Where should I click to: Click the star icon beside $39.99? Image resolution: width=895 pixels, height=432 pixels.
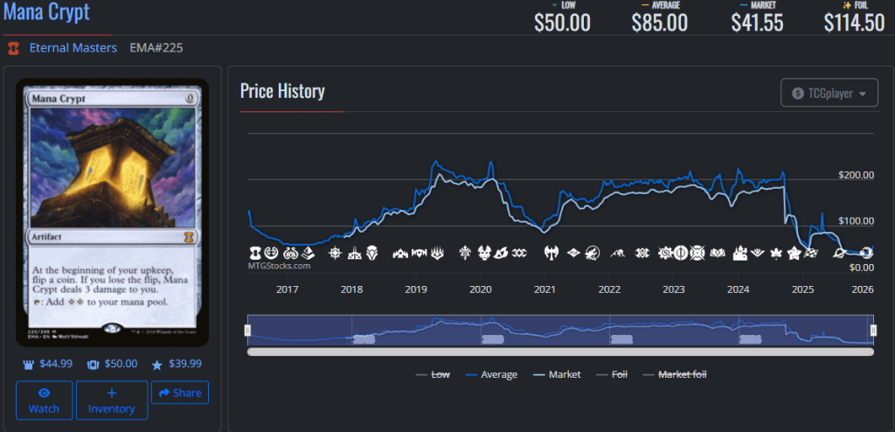[x=157, y=364]
